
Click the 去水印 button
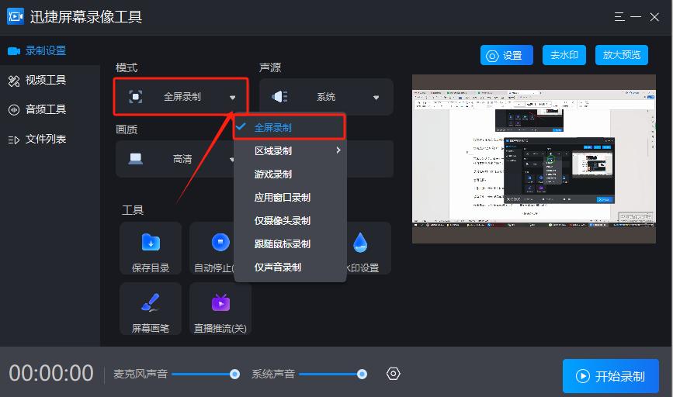coord(564,55)
